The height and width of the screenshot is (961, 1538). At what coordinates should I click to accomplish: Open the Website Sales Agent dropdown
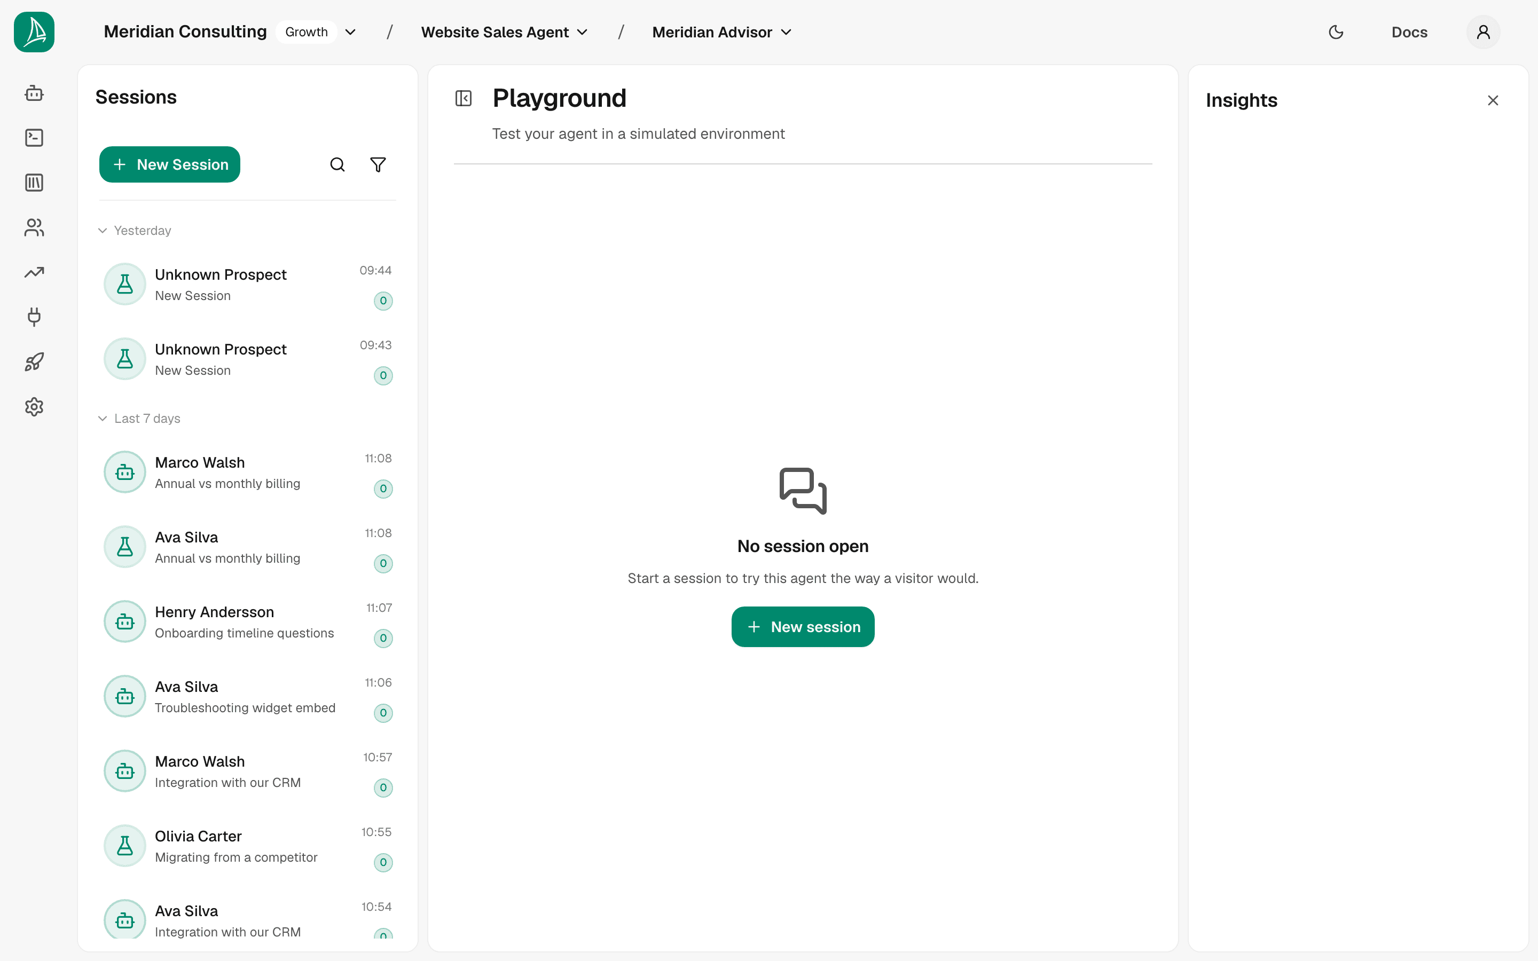click(x=505, y=32)
